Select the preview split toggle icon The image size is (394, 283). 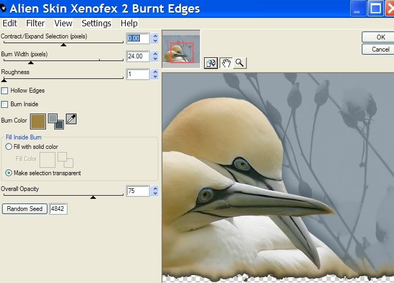click(210, 63)
